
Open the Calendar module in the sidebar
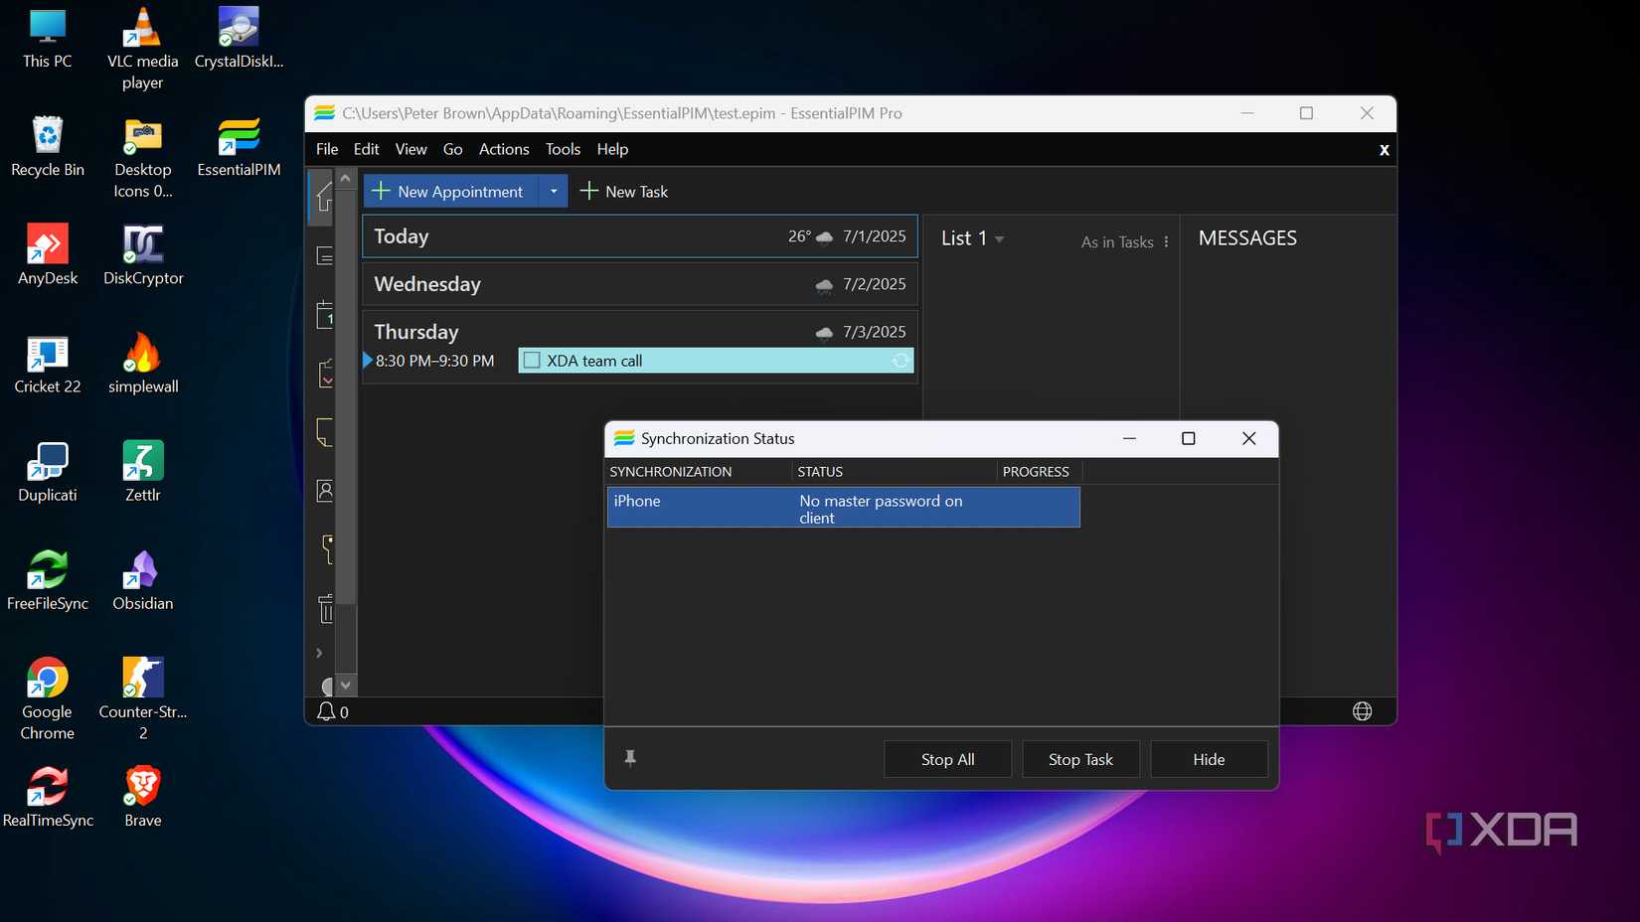tap(324, 315)
